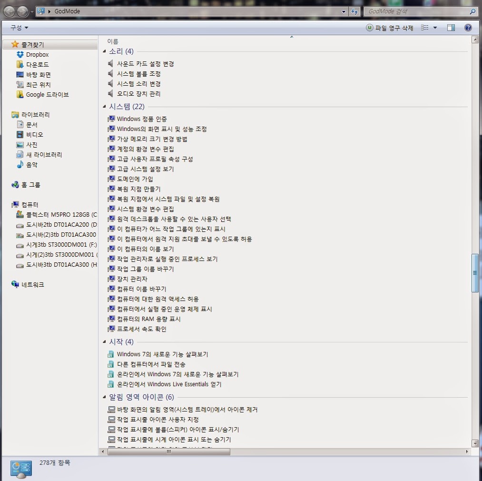Click the 파일 영구 삭제 toolbar button

click(390, 28)
